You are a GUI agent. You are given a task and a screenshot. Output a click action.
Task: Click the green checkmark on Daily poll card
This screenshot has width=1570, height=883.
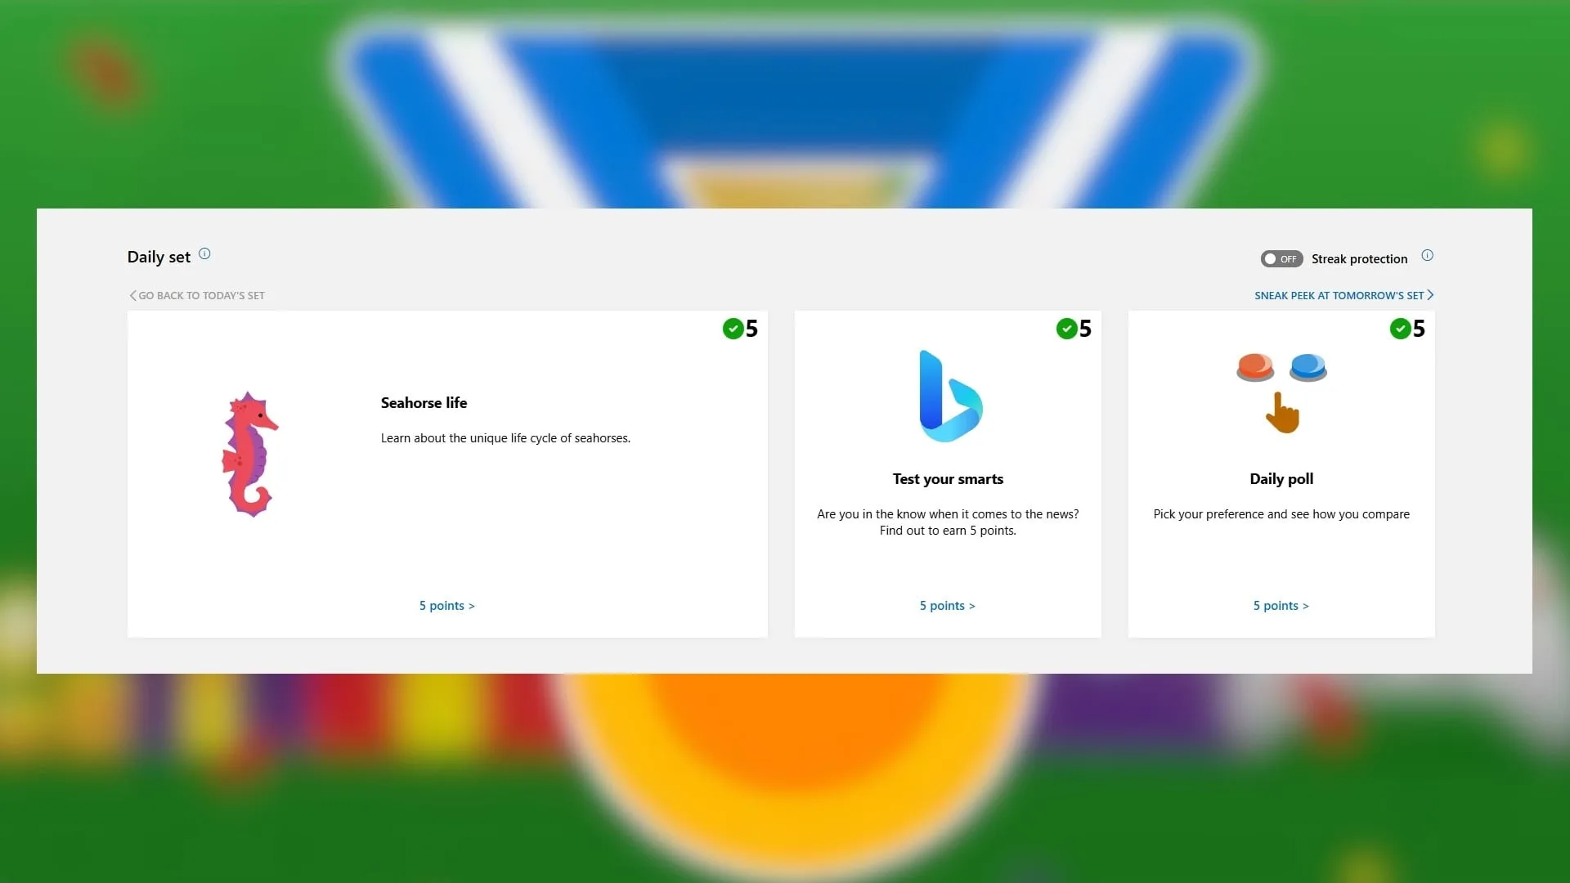click(x=1400, y=329)
